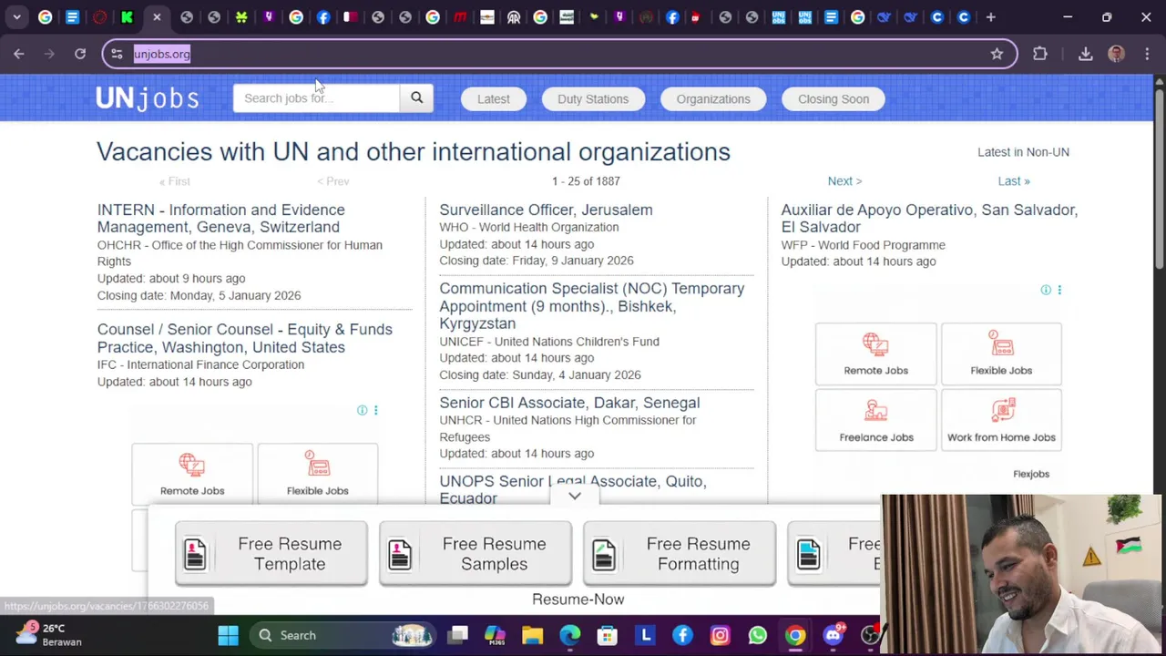Open Discord on the taskbar
This screenshot has height=656, width=1166.
(833, 635)
